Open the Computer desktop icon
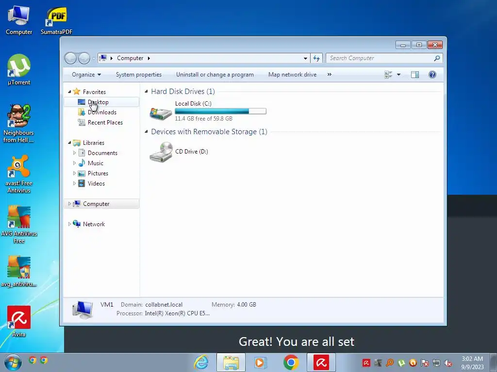Screen dimensions: 497x372 [19, 20]
